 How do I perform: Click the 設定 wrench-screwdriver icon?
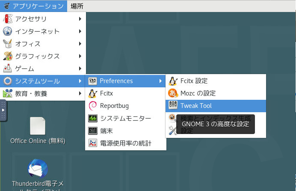172,130
